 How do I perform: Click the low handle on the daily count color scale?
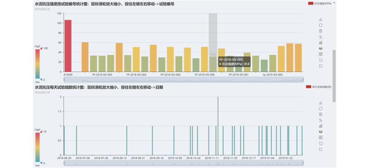(41, 163)
